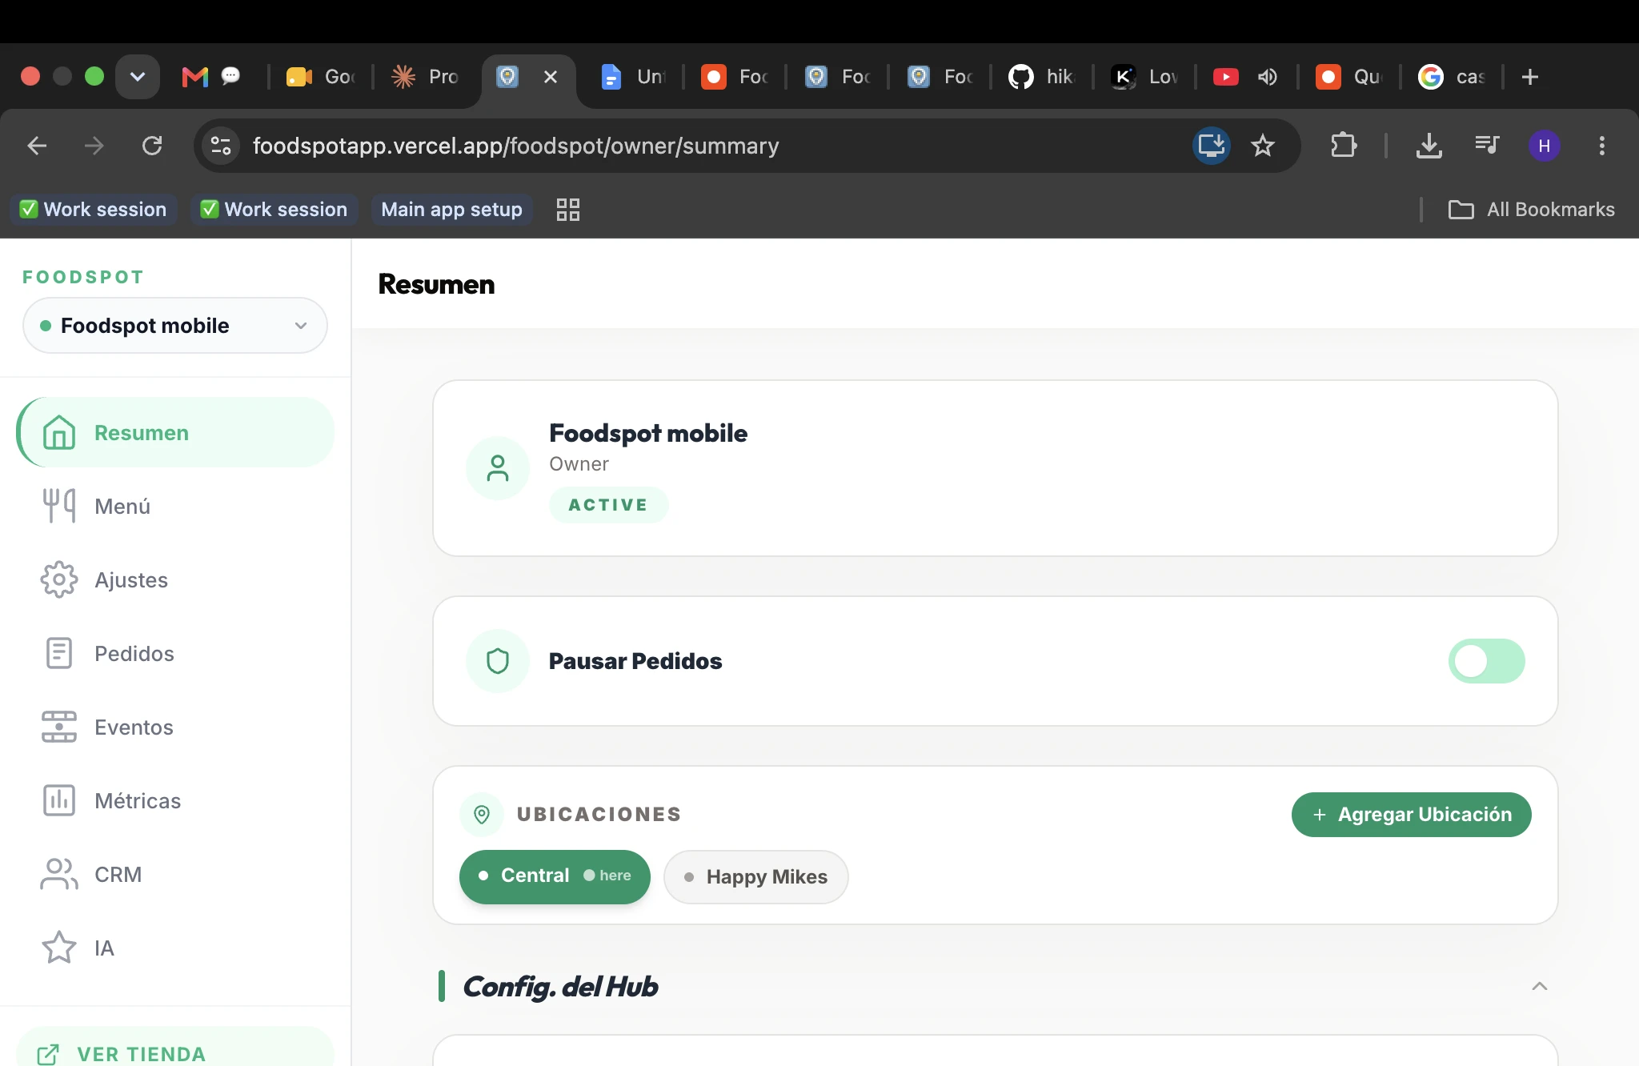Click the H profile avatar in Chrome
This screenshot has width=1639, height=1066.
1544,146
